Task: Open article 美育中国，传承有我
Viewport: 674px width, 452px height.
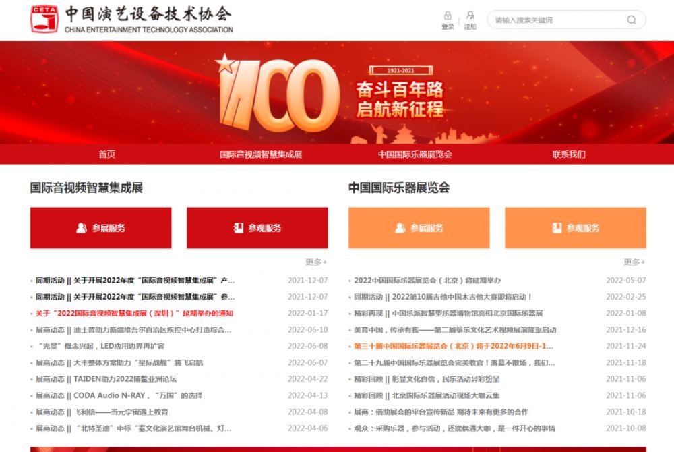Action: coord(455,330)
